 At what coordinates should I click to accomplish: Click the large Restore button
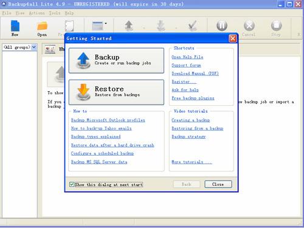[116, 92]
